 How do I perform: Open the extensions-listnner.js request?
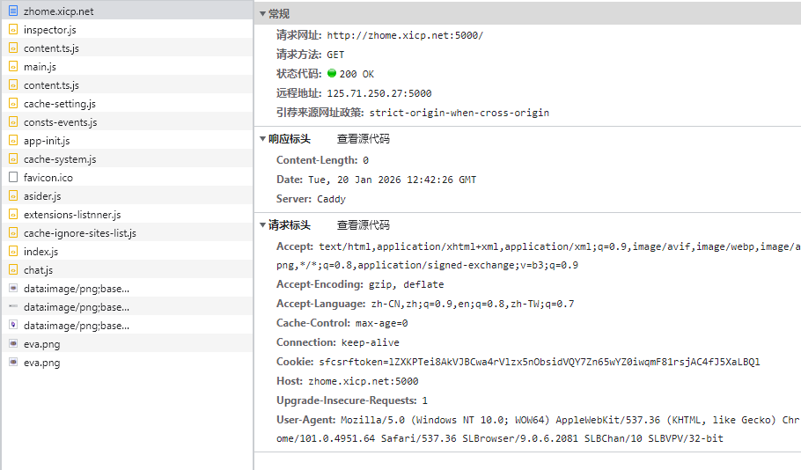tap(72, 215)
